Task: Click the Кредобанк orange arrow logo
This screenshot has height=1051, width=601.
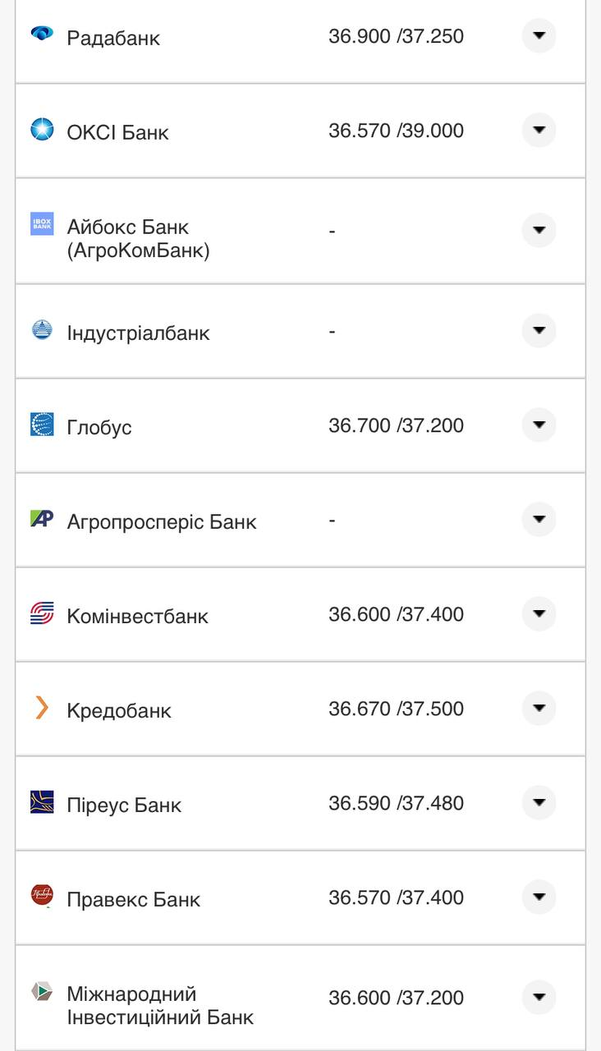Action: (42, 708)
